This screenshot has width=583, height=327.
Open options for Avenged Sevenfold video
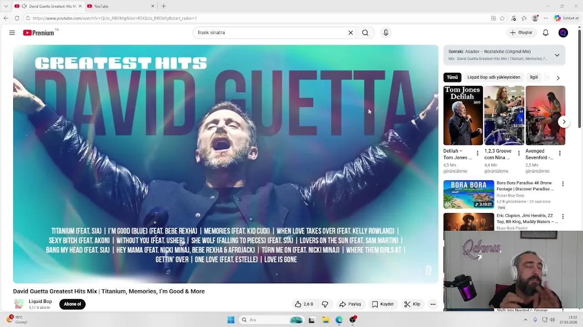559,154
